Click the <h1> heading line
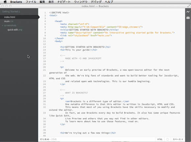 [85, 47]
